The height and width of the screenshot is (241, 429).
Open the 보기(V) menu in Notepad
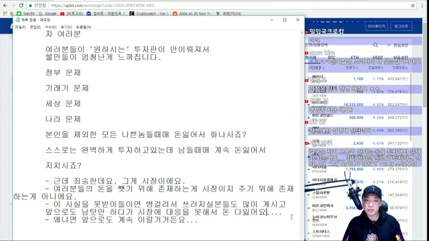(66, 27)
